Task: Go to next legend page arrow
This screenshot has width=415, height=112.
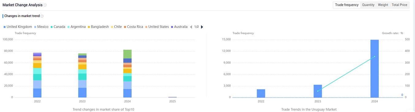Action: (x=202, y=27)
